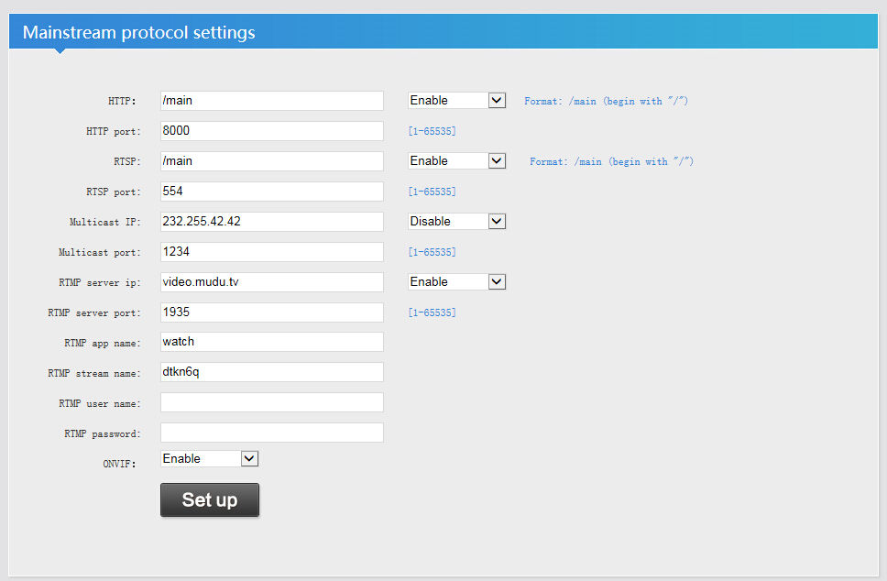Click the RTMP app name field
The height and width of the screenshot is (581, 887).
(x=271, y=342)
